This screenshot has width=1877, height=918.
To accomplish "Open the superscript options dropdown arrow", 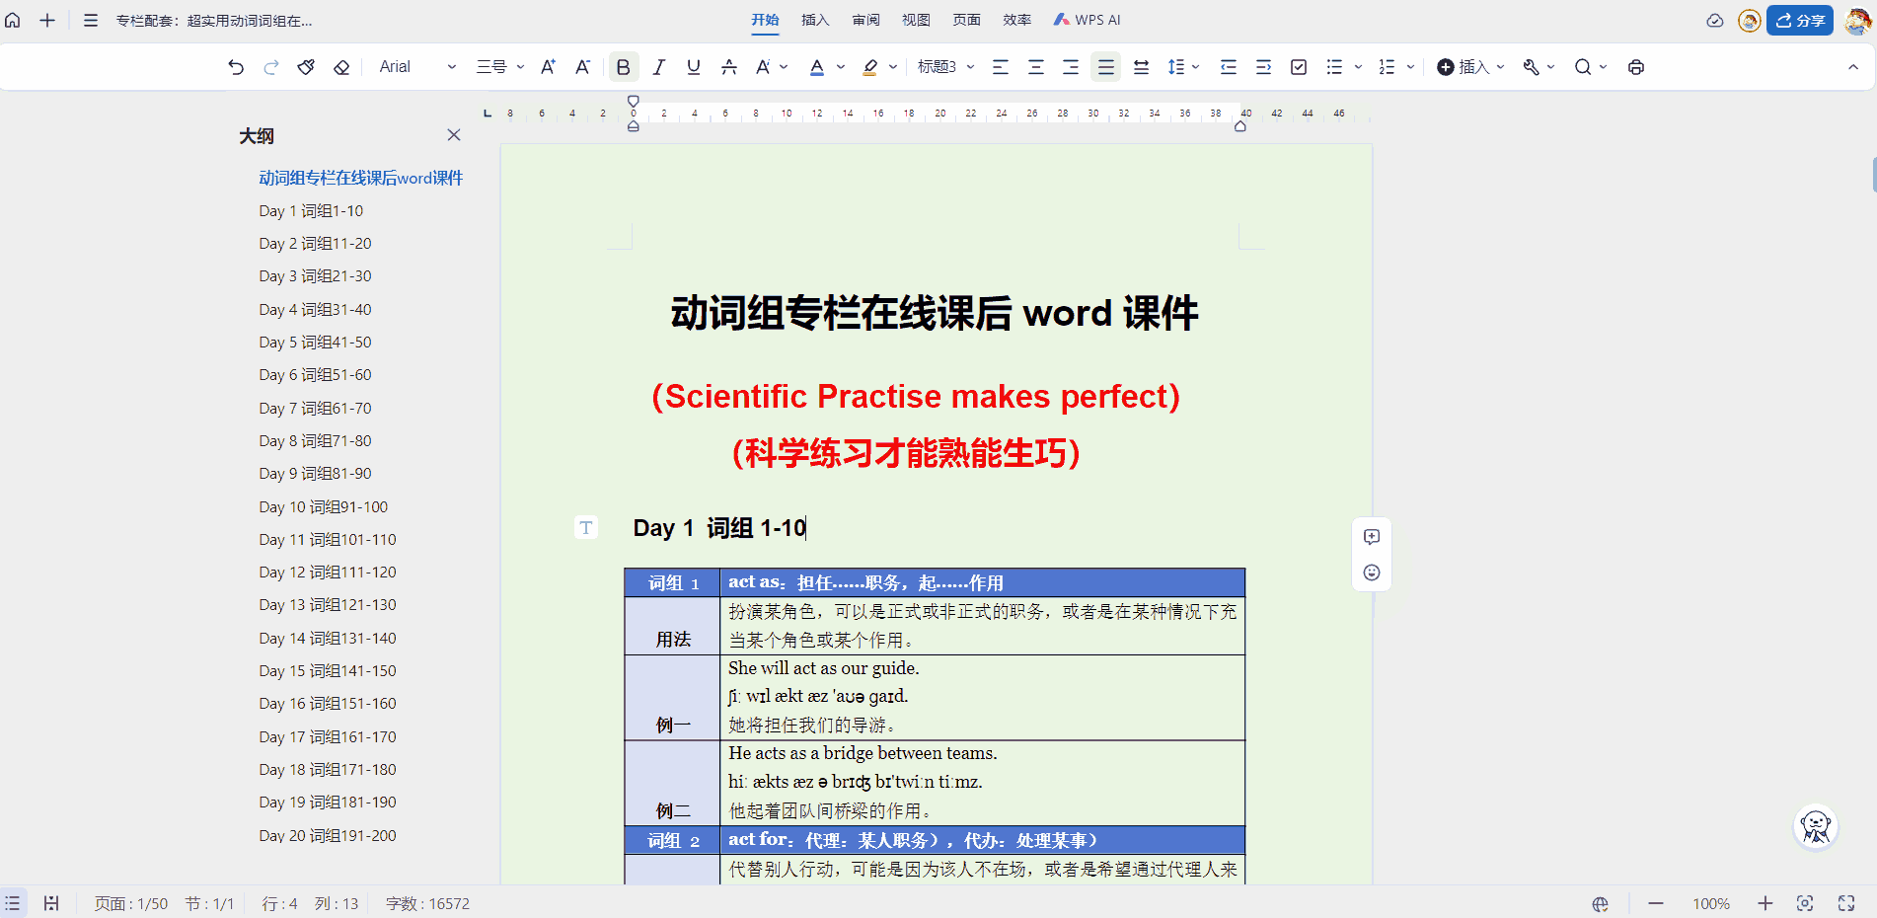I will pos(784,67).
